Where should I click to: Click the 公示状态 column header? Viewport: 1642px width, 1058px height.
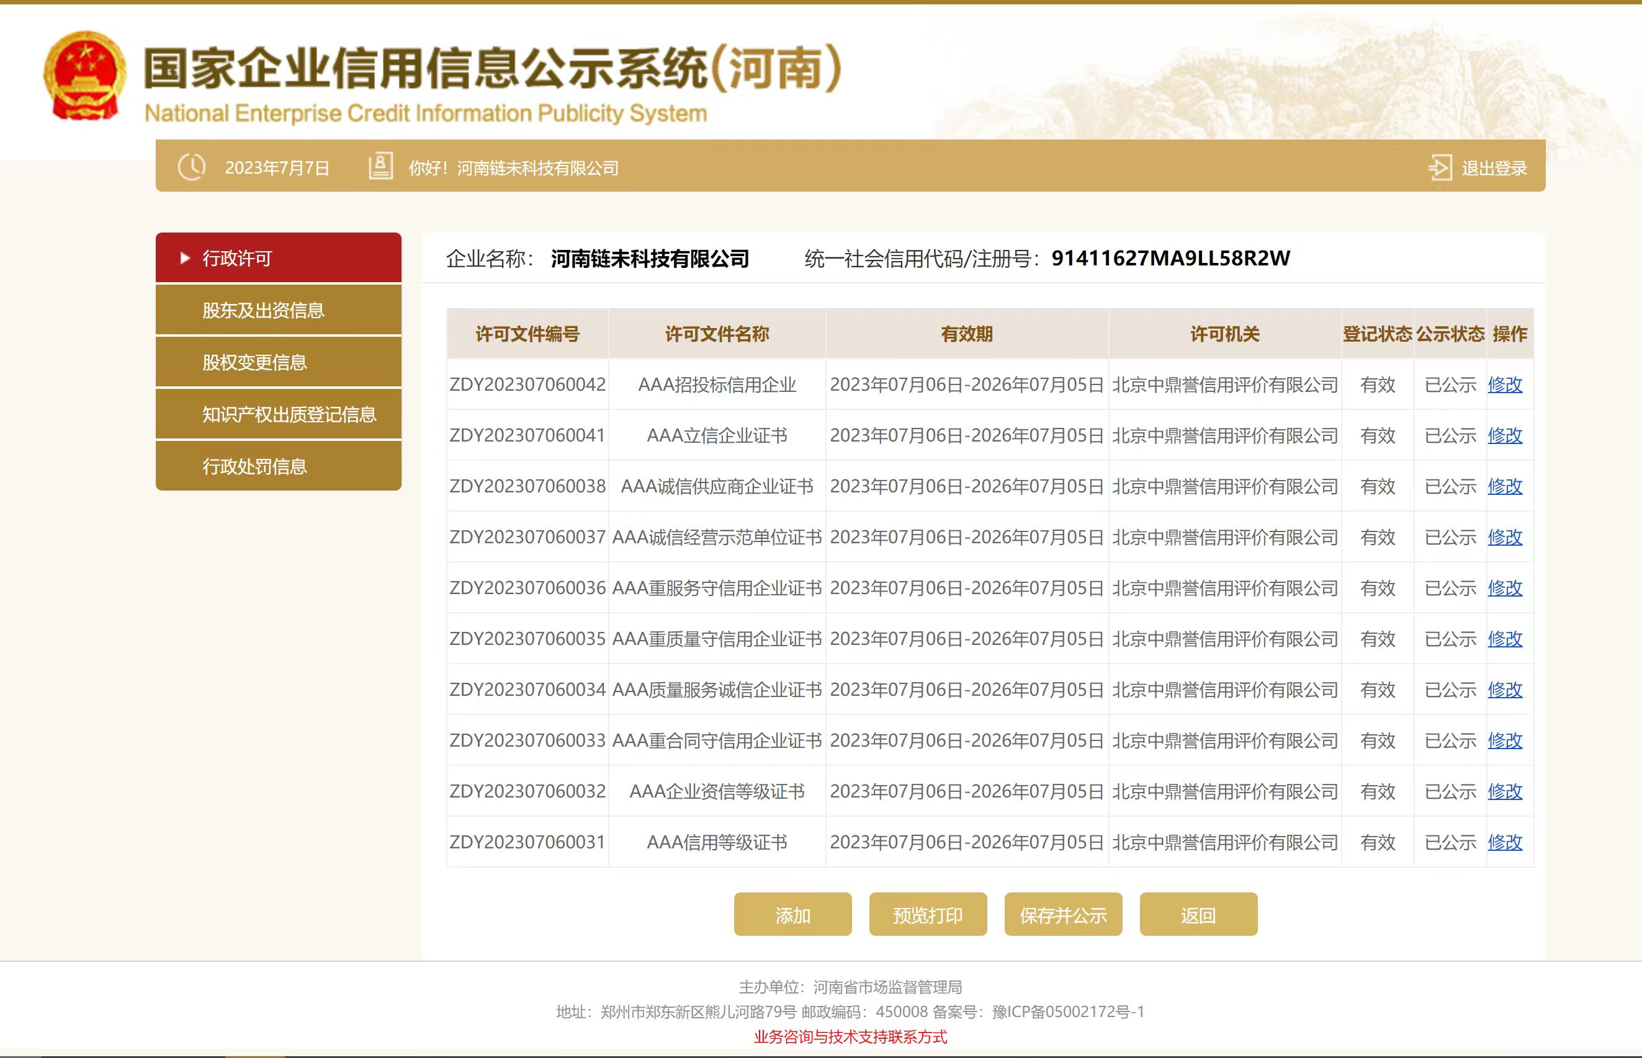[1450, 334]
